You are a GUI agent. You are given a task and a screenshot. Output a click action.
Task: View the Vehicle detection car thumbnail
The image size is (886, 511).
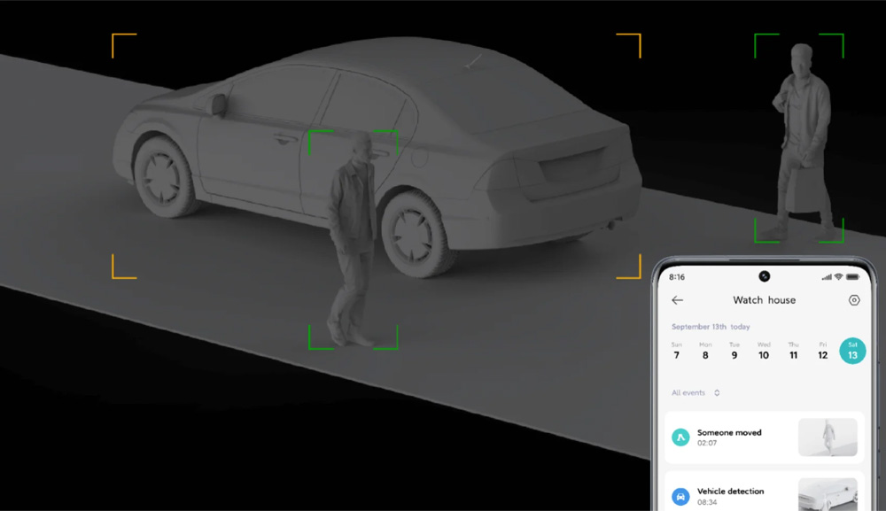tap(828, 494)
